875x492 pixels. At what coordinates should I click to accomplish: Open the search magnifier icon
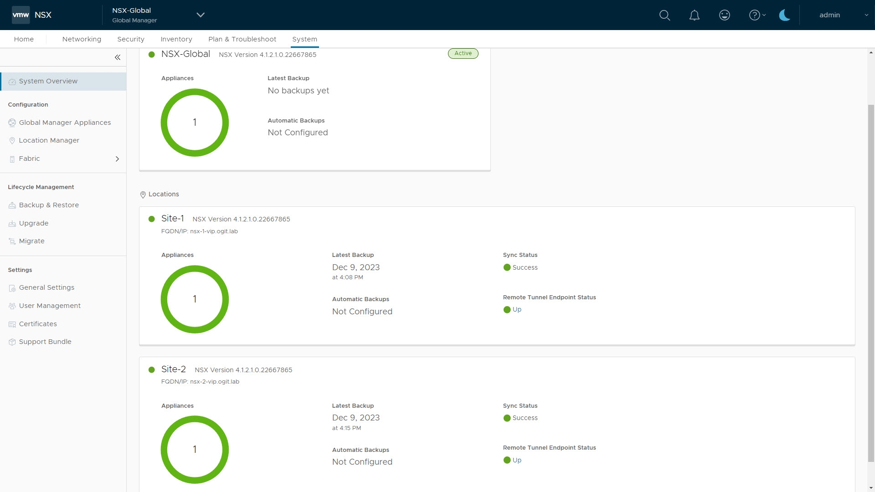[664, 15]
